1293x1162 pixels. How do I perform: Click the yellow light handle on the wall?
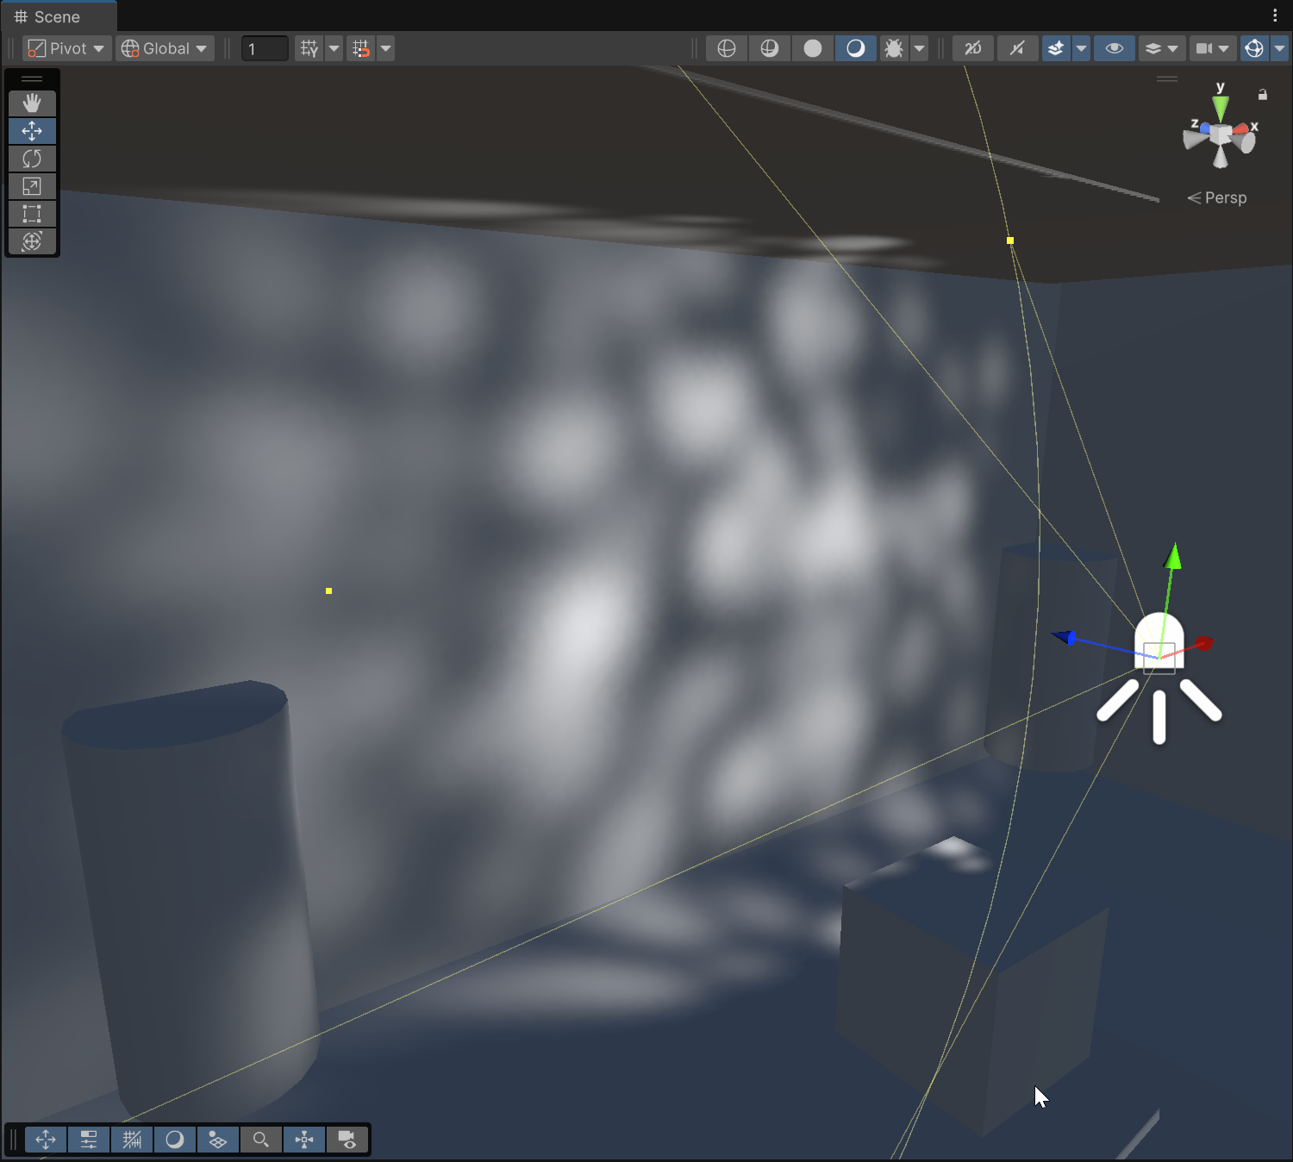(x=328, y=590)
